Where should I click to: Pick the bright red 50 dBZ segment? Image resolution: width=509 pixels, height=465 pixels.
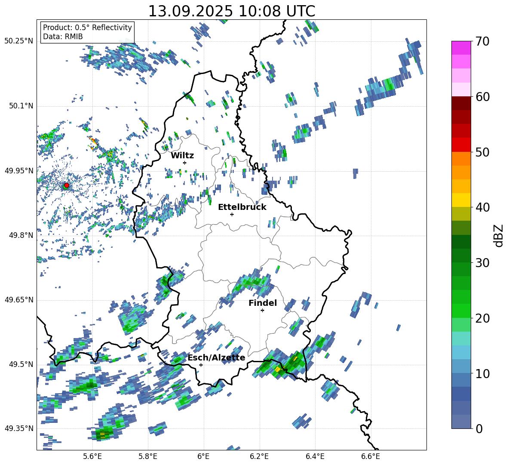[461, 145]
